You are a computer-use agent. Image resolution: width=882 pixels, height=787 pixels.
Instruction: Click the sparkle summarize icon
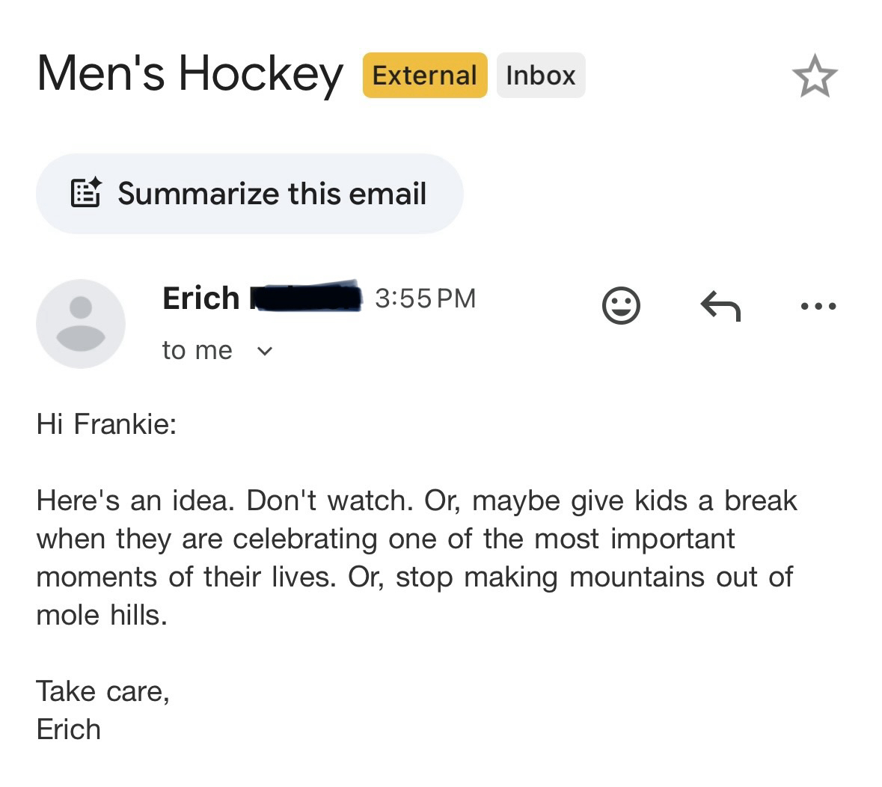pos(85,193)
